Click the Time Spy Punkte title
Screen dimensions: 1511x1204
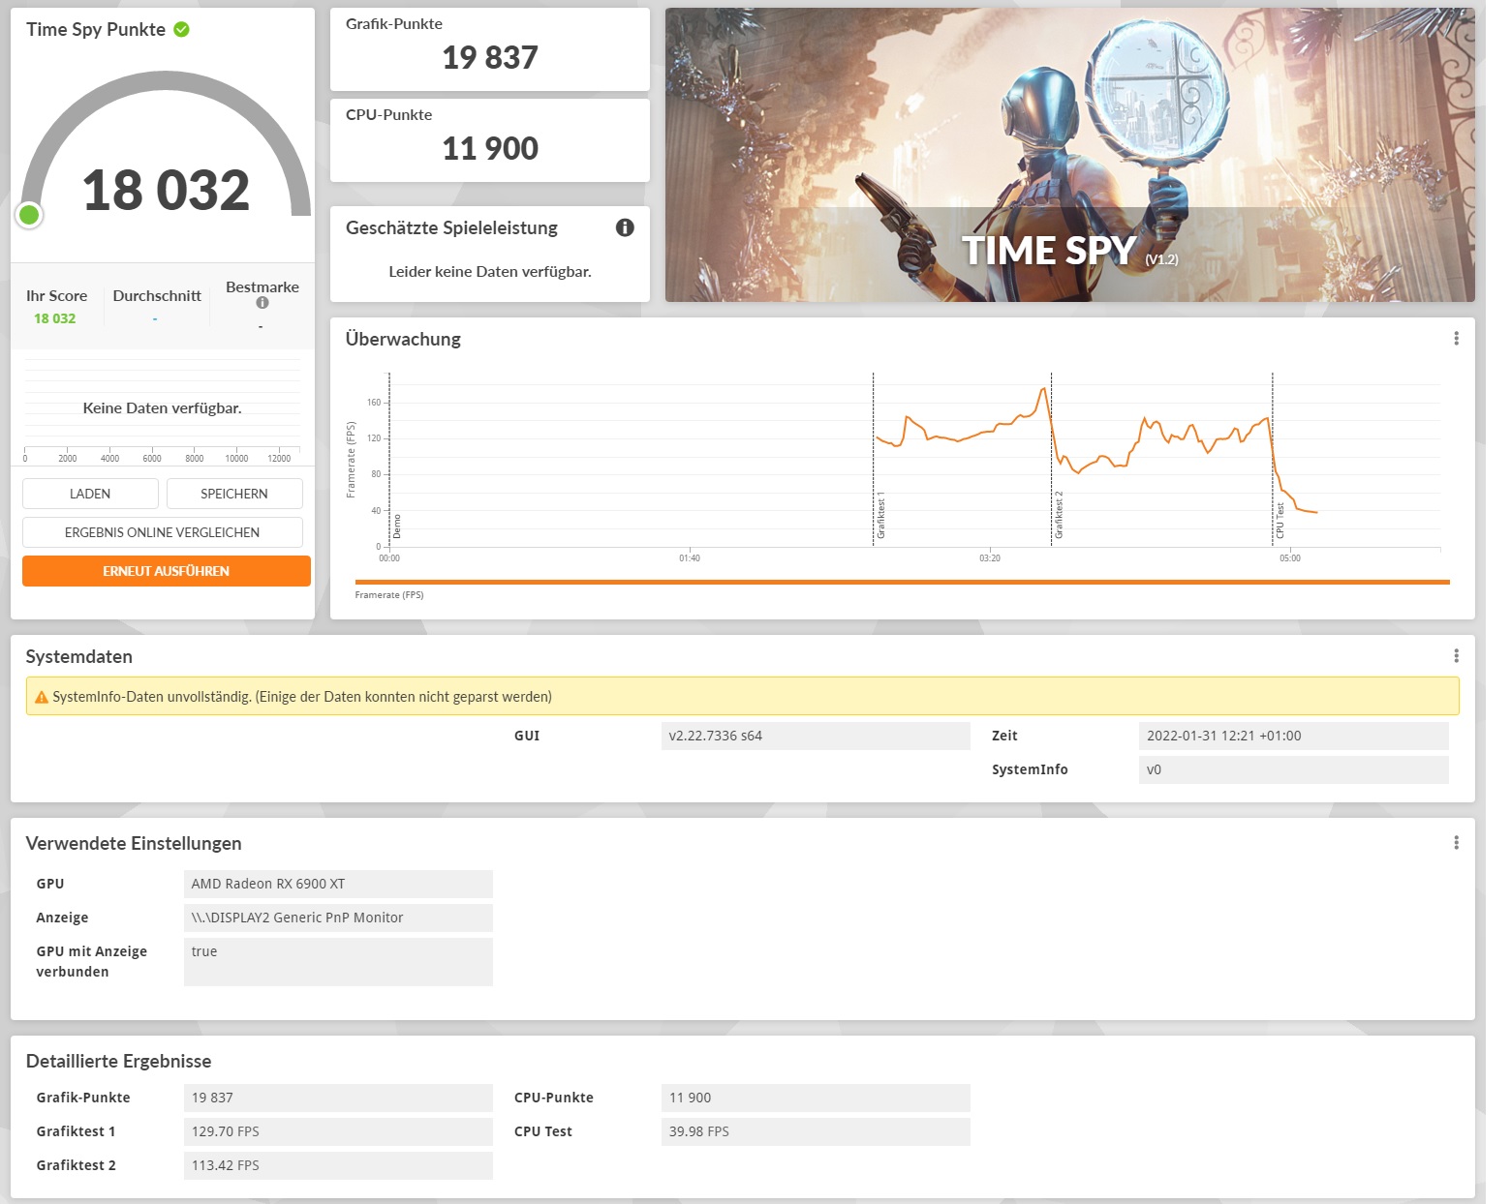click(x=96, y=30)
